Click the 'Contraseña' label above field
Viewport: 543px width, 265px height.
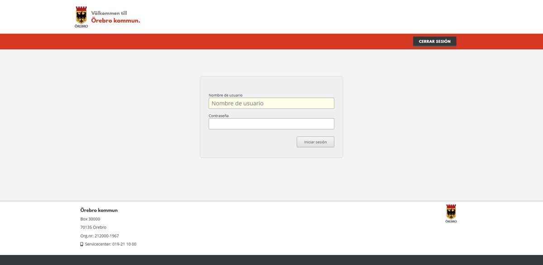[219, 116]
